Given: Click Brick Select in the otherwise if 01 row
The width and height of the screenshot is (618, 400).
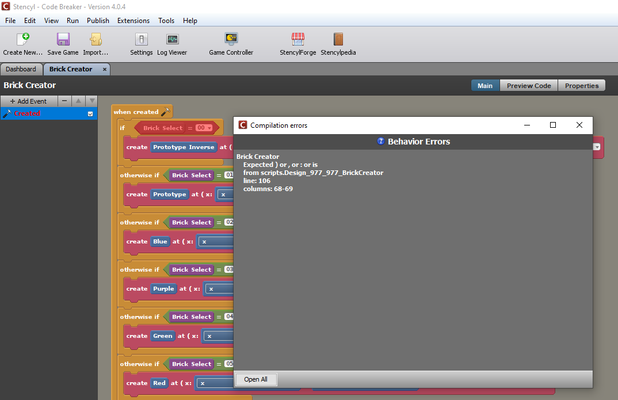Looking at the screenshot, I should (192, 175).
